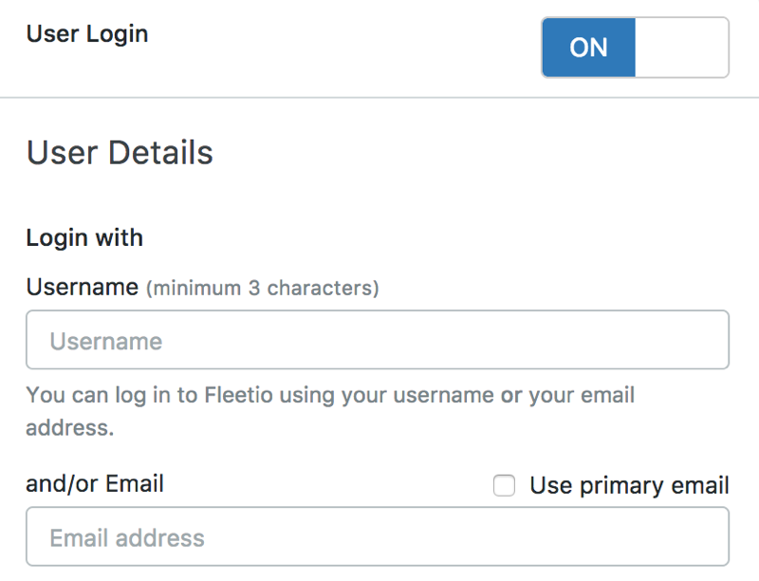Click the "User Details" section heading

(x=120, y=153)
